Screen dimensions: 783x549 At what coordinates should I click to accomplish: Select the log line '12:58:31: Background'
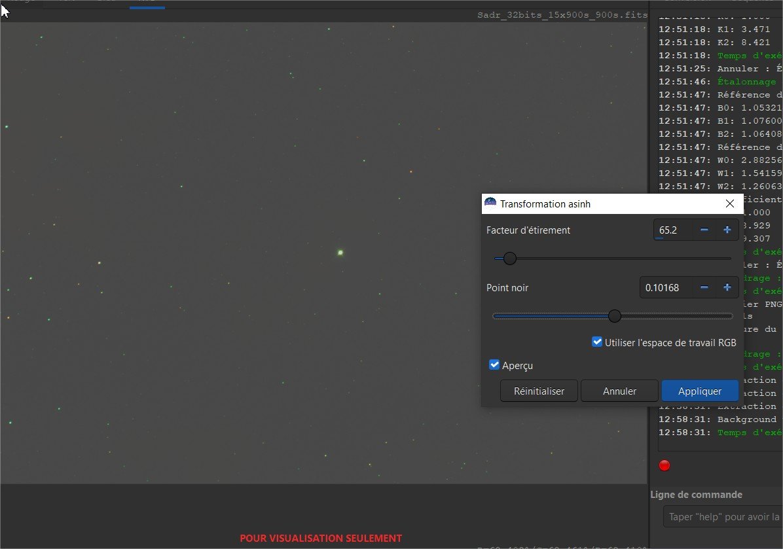[717, 419]
